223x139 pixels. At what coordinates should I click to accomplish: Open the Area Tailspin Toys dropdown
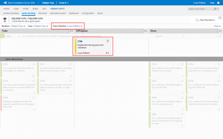41,26
